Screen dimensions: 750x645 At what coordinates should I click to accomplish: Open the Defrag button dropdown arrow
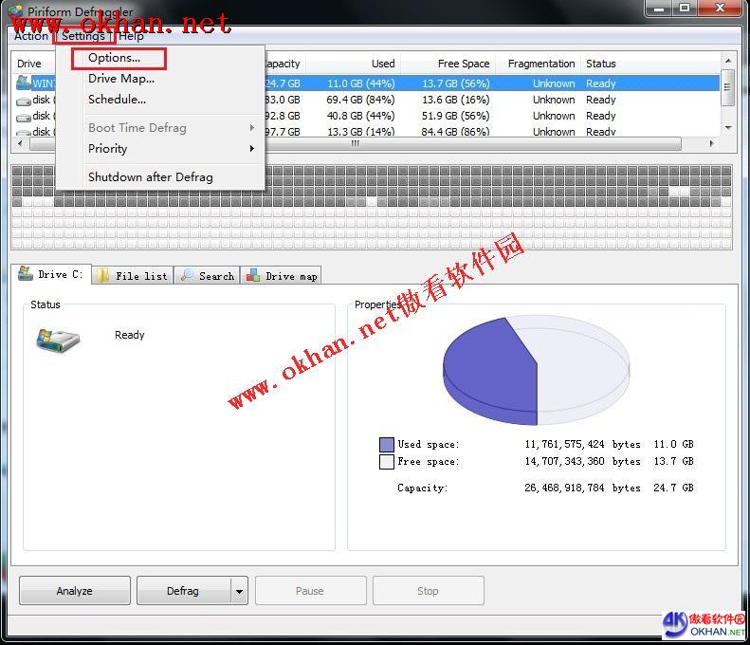[x=239, y=591]
